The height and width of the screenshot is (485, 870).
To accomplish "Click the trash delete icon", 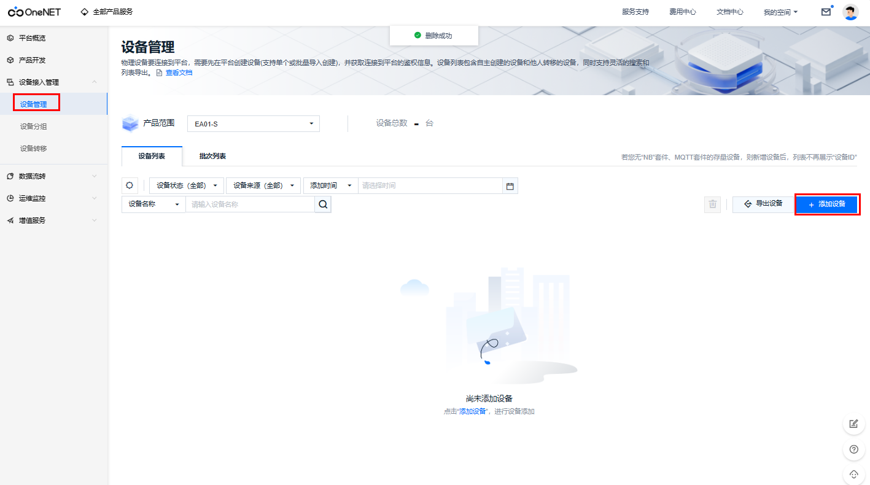I will (712, 204).
